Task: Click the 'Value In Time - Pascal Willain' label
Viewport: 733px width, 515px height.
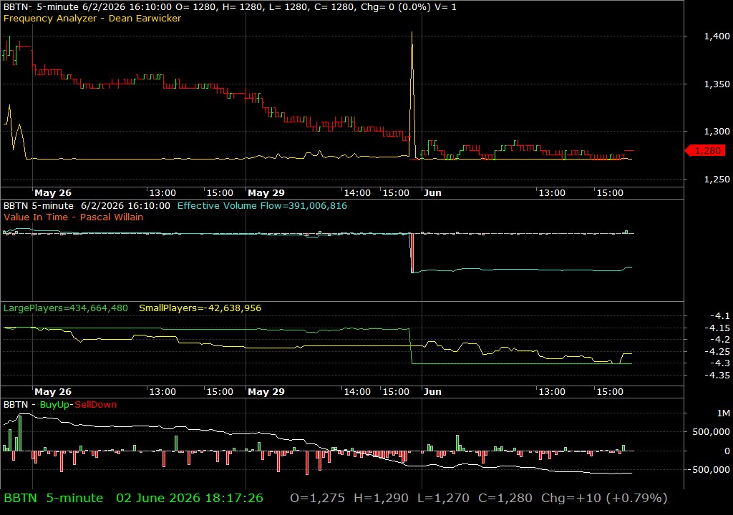Action: point(74,217)
